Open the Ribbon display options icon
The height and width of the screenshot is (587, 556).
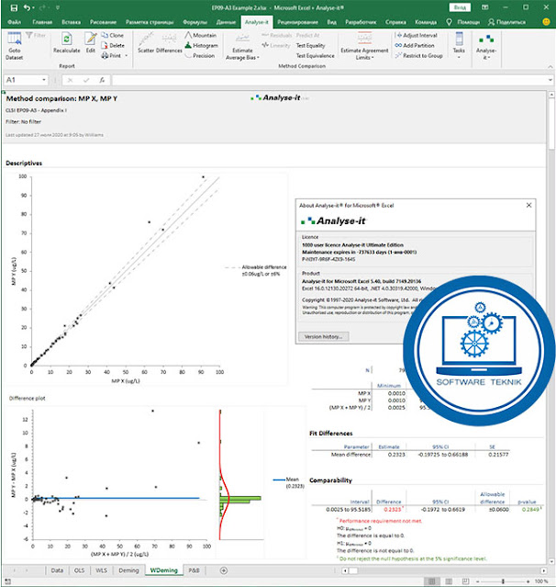tap(485, 7)
